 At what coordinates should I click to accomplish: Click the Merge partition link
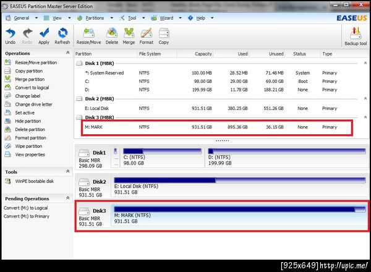pyautogui.click(x=30, y=79)
